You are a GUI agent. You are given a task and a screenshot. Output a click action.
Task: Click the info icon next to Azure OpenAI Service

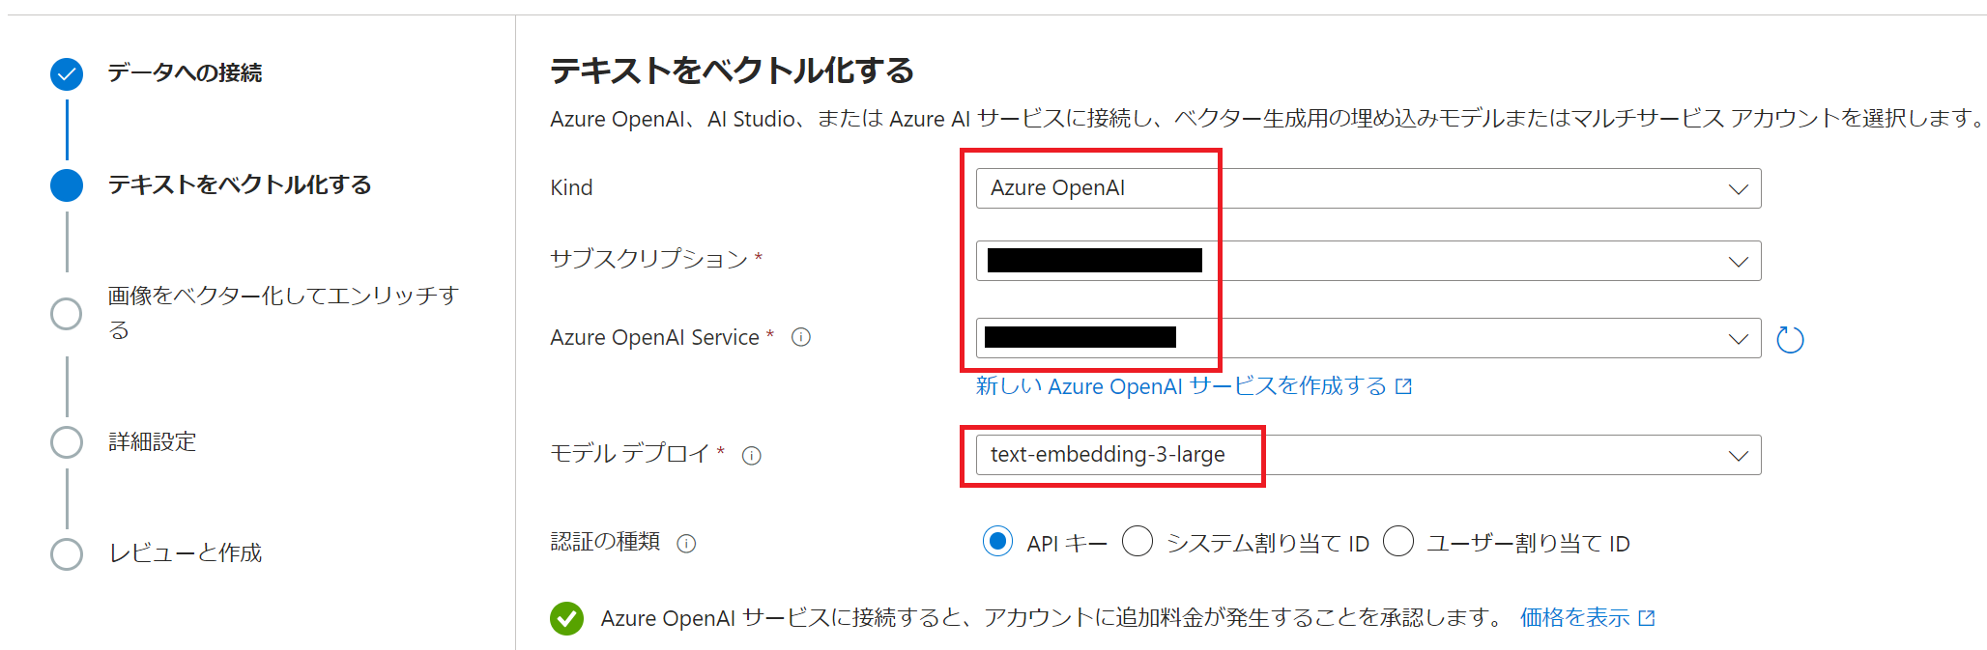click(x=800, y=337)
